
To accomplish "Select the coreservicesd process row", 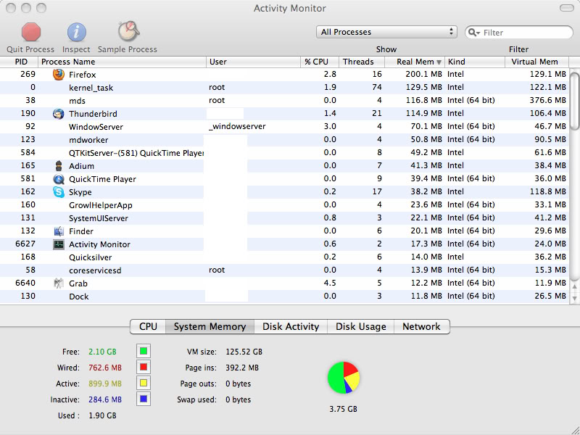I will (x=284, y=270).
